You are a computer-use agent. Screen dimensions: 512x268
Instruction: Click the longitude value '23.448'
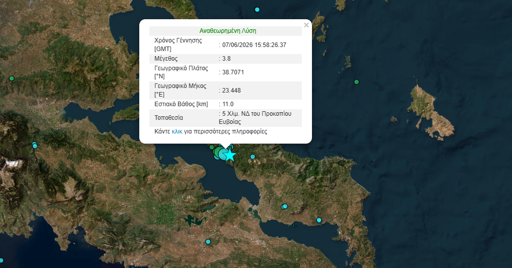pyautogui.click(x=231, y=91)
